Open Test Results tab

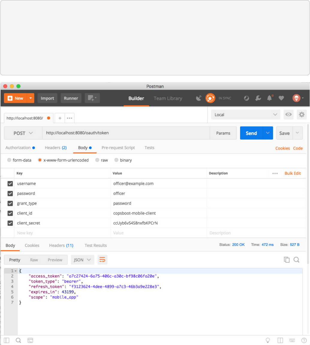(x=96, y=245)
